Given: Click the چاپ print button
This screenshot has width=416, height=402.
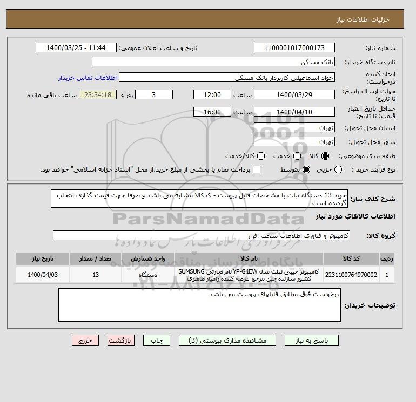Looking at the screenshot, I should tap(157, 340).
